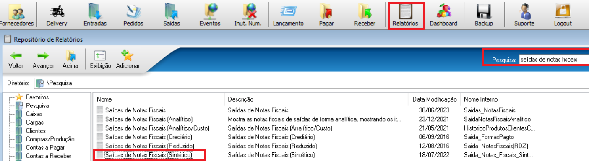Click the Pesquisa search field
The width and height of the screenshot is (589, 162).
tap(553, 60)
